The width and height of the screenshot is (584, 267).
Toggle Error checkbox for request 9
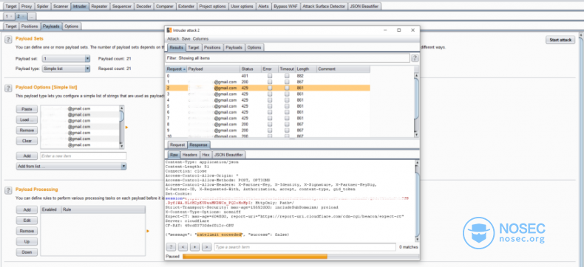click(x=270, y=130)
